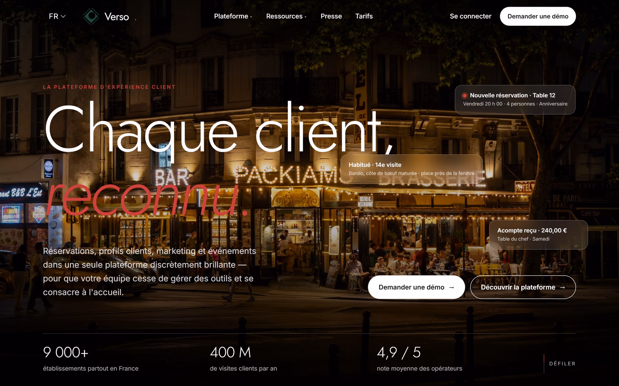This screenshot has width=619, height=386.
Task: Select the Nouvelle réservation · Table 12 card
Action: (x=515, y=99)
